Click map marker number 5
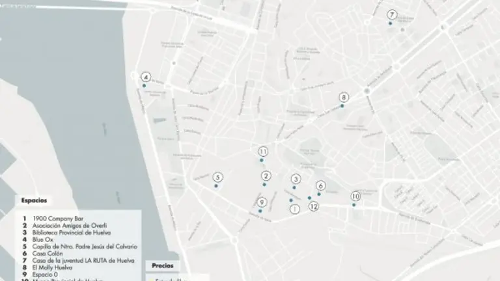Screen dimensions: 500x281 click(x=218, y=177)
